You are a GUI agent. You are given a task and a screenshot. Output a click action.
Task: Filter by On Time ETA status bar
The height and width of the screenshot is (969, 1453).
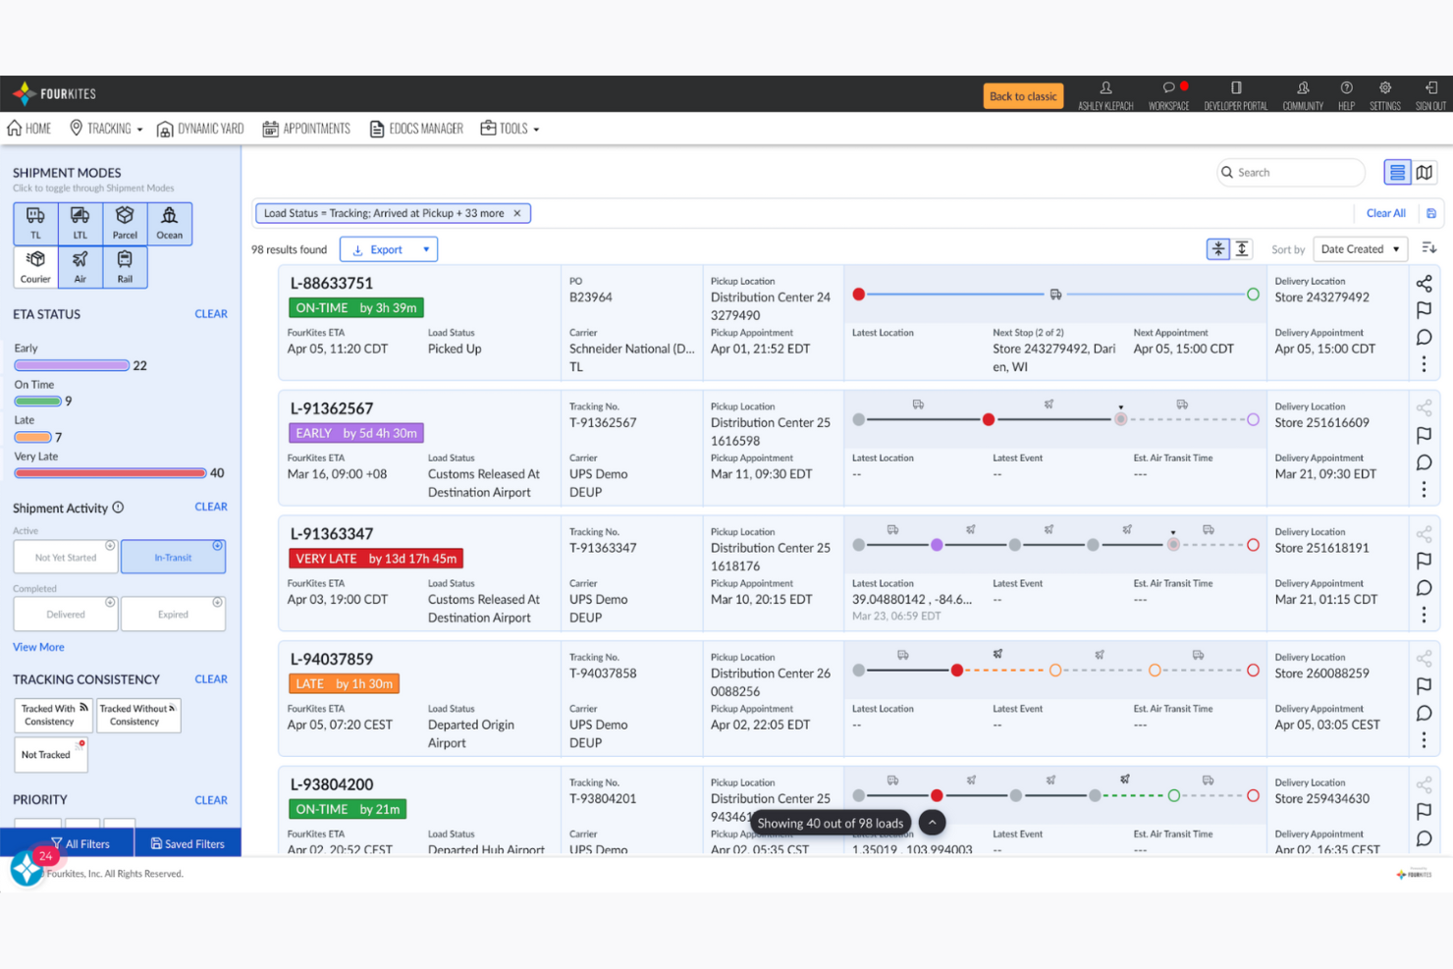[38, 401]
